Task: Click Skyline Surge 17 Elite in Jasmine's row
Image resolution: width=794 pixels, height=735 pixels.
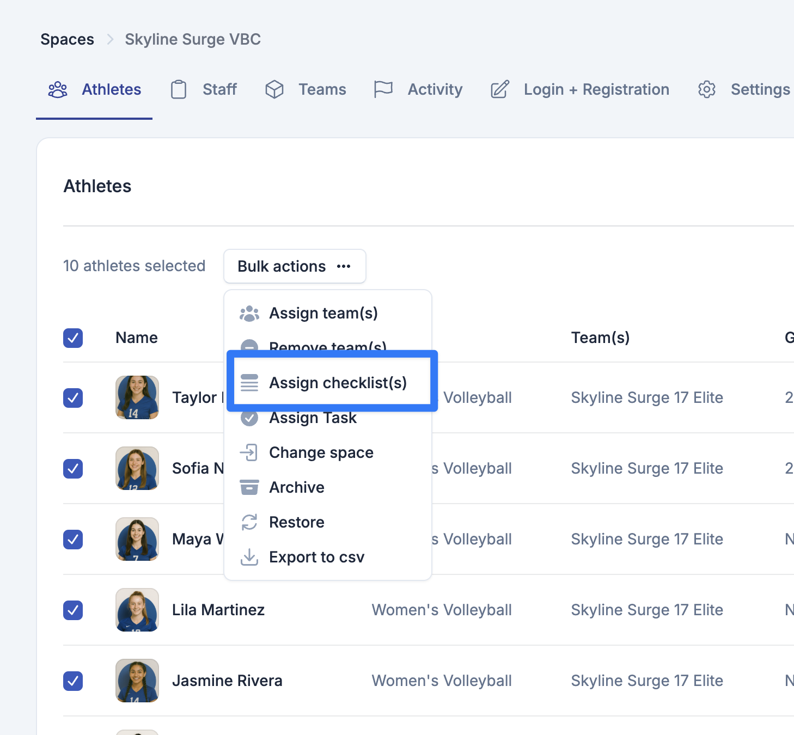Action: (647, 681)
